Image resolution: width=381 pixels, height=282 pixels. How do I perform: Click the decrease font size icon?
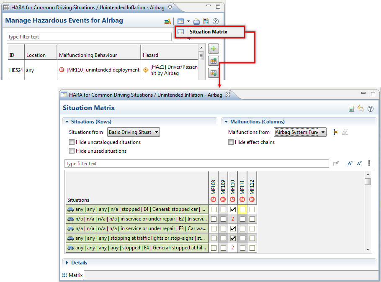click(359, 164)
